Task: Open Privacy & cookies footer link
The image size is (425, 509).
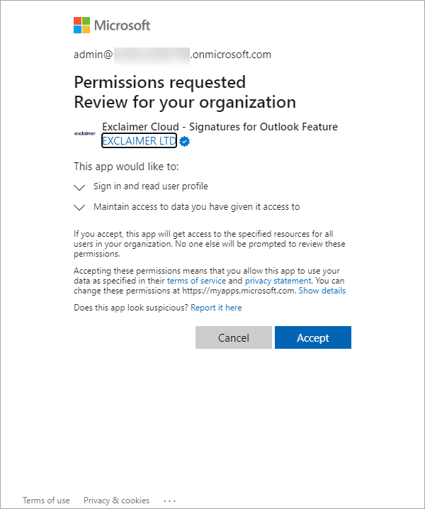Action: (116, 500)
